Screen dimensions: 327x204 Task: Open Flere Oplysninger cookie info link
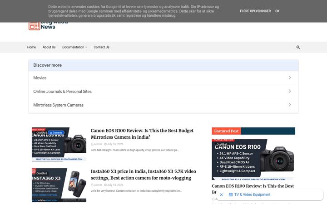[255, 11]
